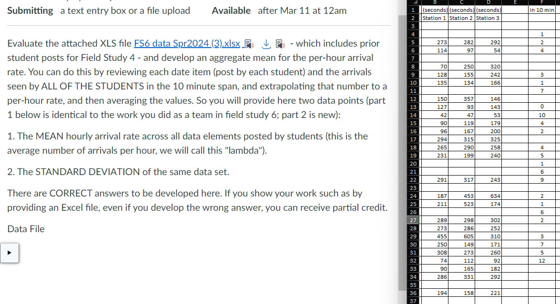Click row number 1 in the spreadsheet
Image resolution: width=560 pixels, height=304 pixels.
pos(413,10)
